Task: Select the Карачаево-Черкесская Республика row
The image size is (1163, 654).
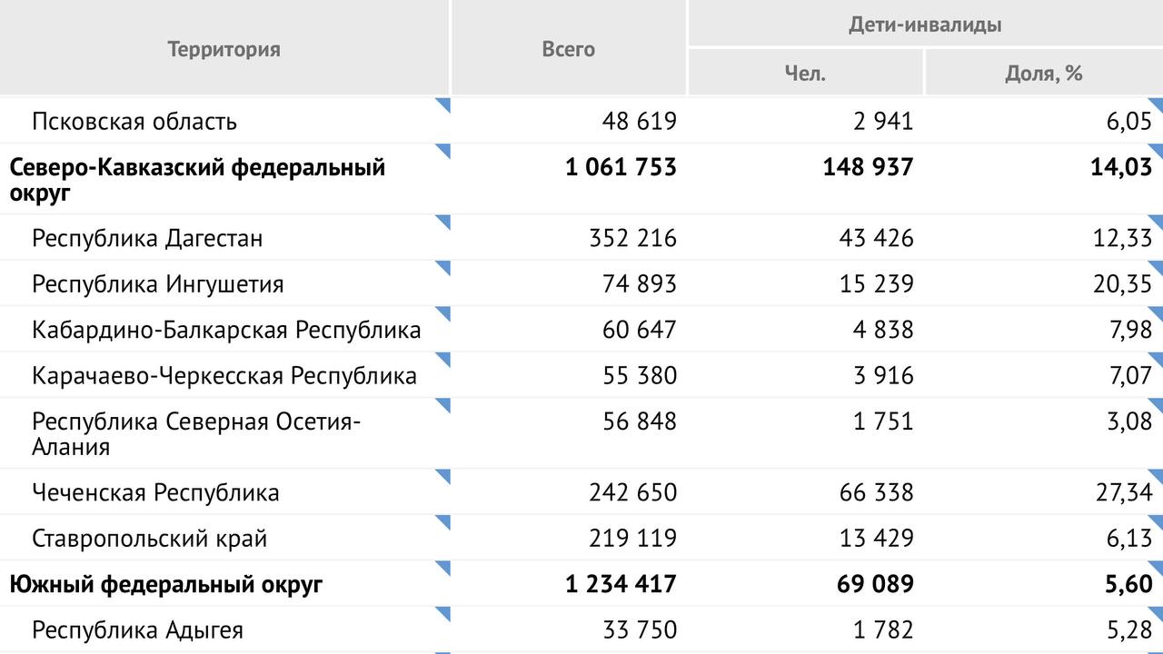Action: (x=581, y=375)
